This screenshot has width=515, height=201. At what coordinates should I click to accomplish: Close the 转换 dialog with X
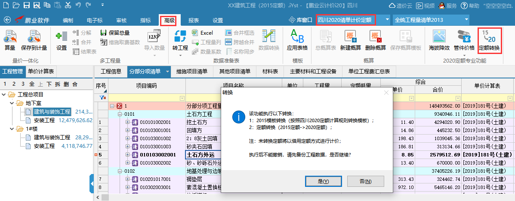[x=386, y=92]
